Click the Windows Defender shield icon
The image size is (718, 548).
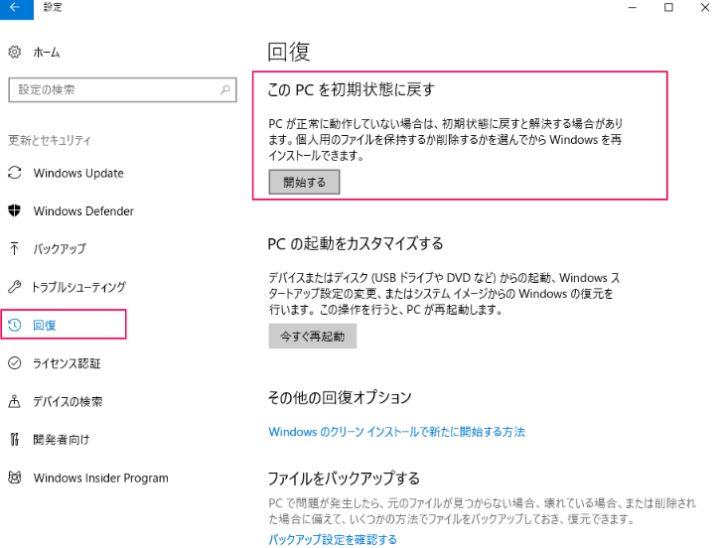[15, 210]
